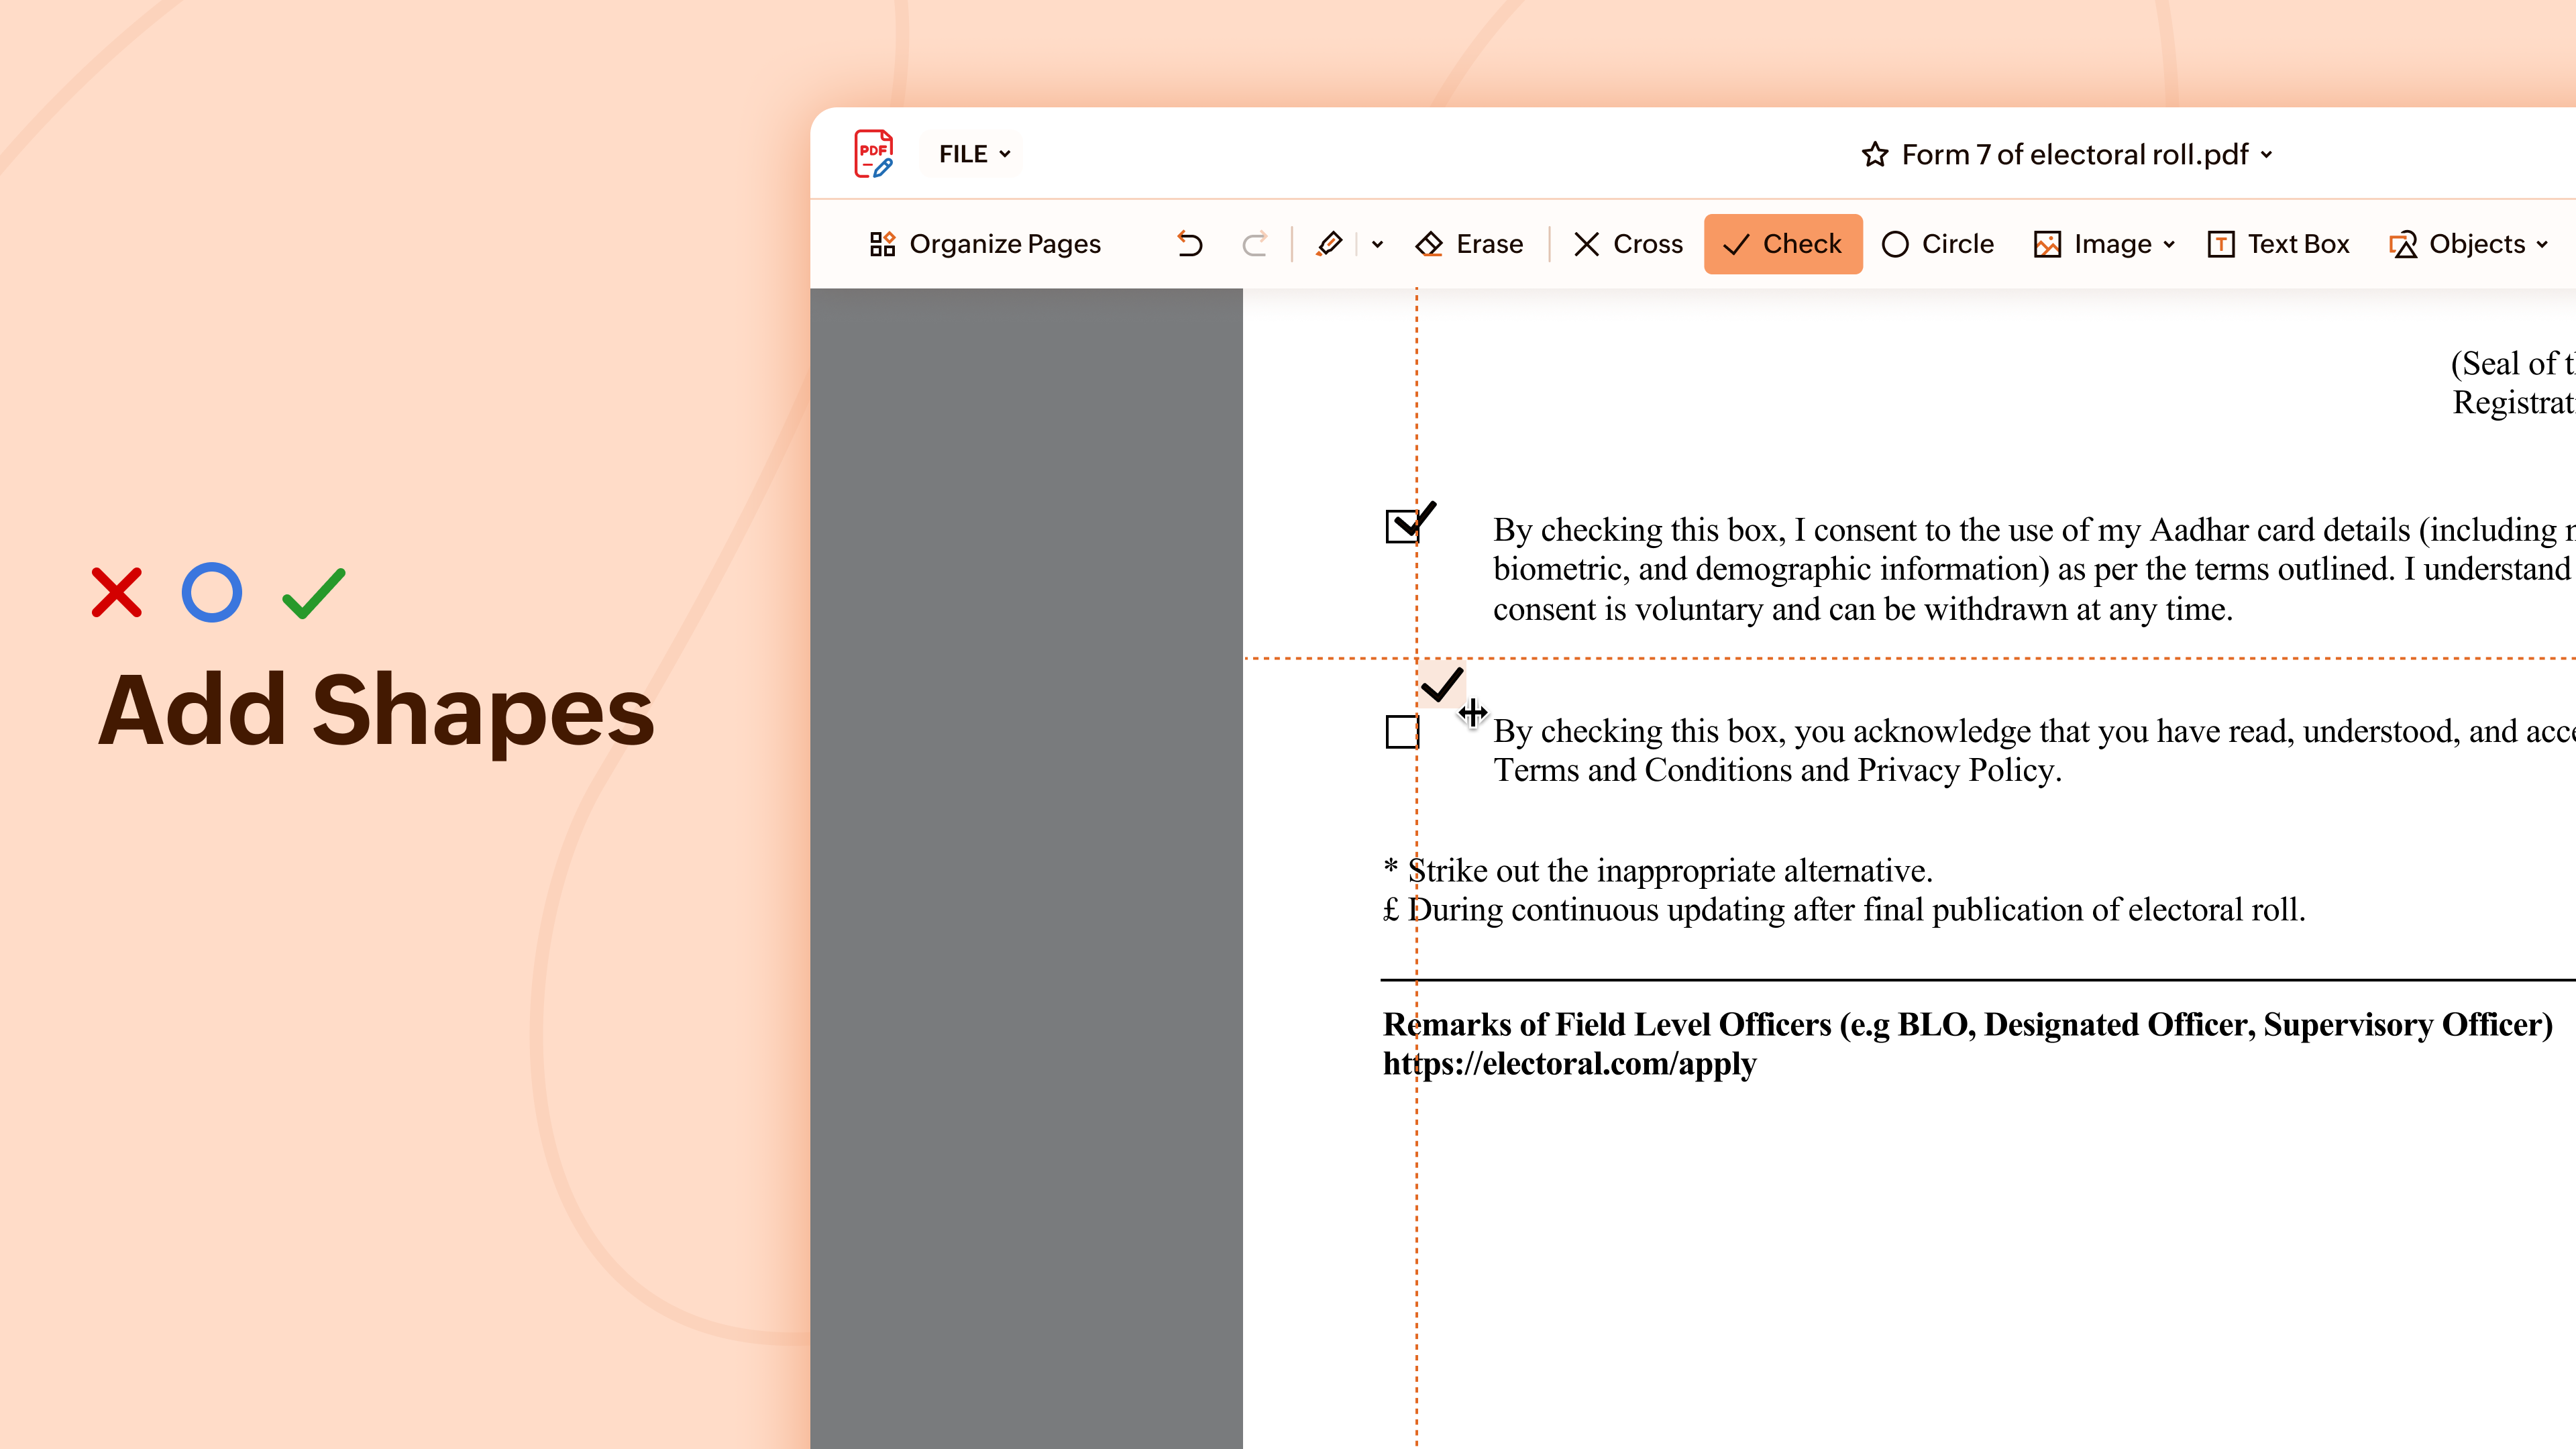Open the pen tool options dropdown
Viewport: 2576px width, 1449px height.
[x=1377, y=243]
